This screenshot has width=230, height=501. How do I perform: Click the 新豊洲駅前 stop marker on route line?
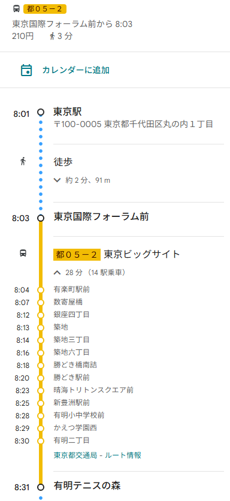pyautogui.click(x=41, y=403)
